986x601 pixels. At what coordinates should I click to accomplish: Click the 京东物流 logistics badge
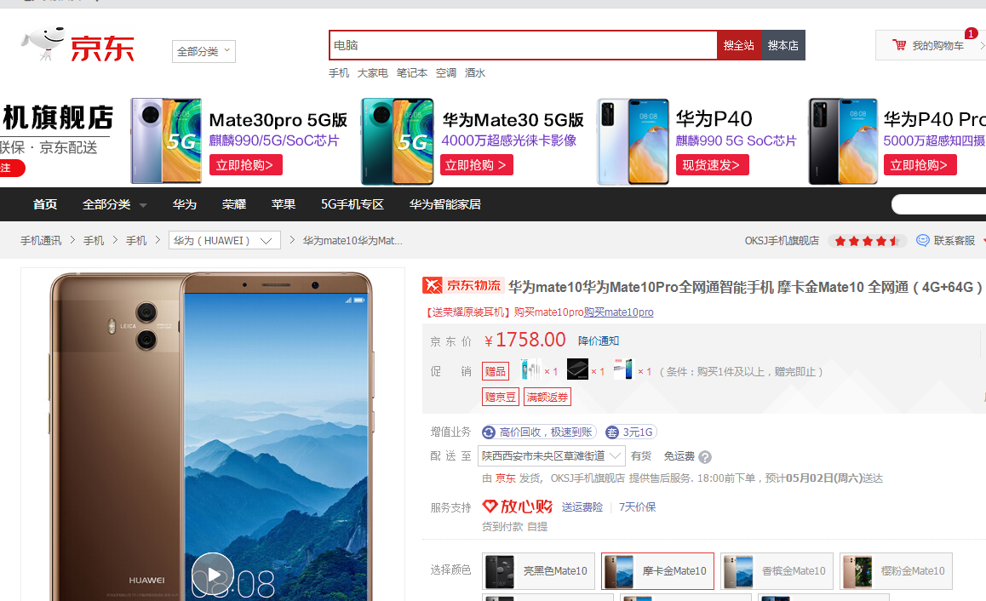coord(462,286)
